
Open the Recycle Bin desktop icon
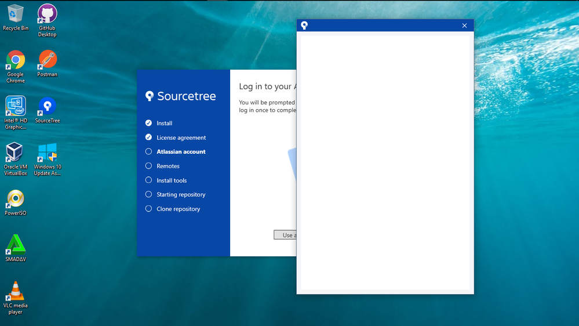pos(16,17)
